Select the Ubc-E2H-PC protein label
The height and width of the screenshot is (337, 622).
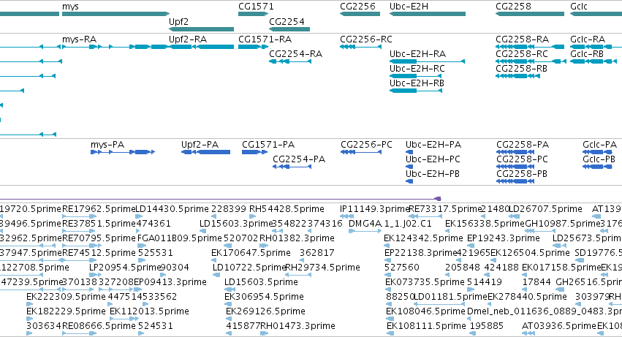tap(433, 159)
